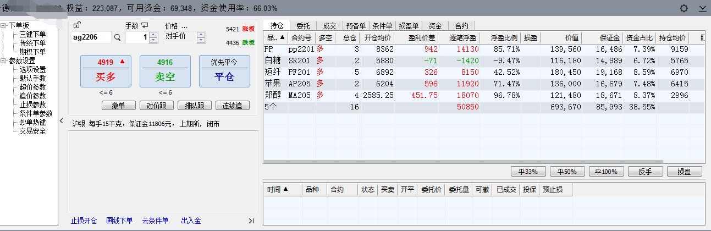Screen dimensions: 711x231
Task: Click the double-chevron collapse icon at top right
Action: [703, 8]
